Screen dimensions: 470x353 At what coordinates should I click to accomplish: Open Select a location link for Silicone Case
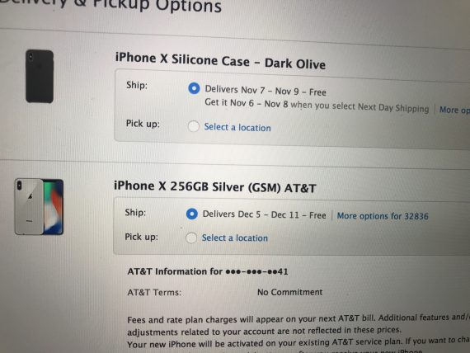[x=237, y=127]
